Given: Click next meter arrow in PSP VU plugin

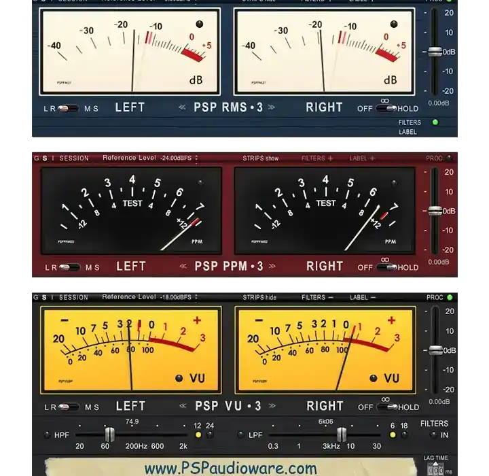Looking at the screenshot, I should tap(272, 406).
